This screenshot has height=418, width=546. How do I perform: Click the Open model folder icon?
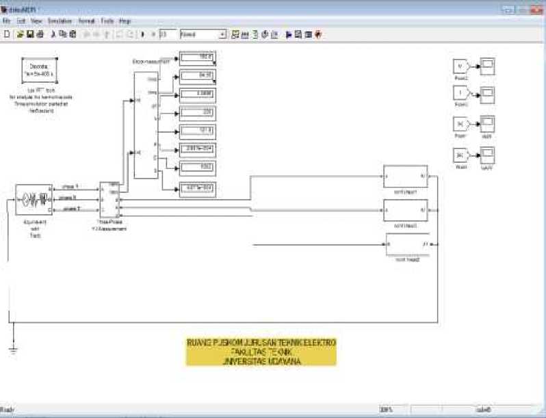point(21,34)
